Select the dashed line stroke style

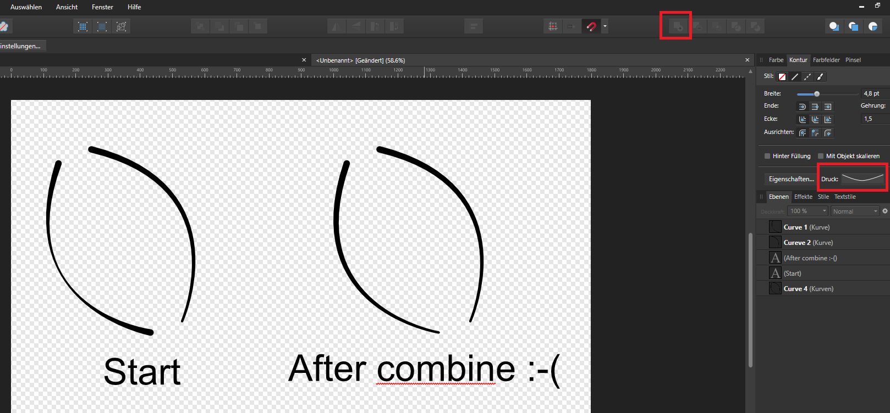[x=807, y=77]
